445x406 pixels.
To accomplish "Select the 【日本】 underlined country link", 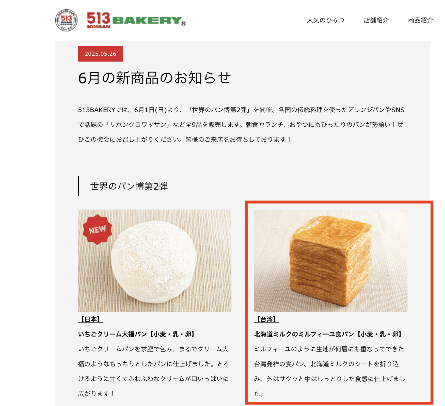I will [x=90, y=319].
